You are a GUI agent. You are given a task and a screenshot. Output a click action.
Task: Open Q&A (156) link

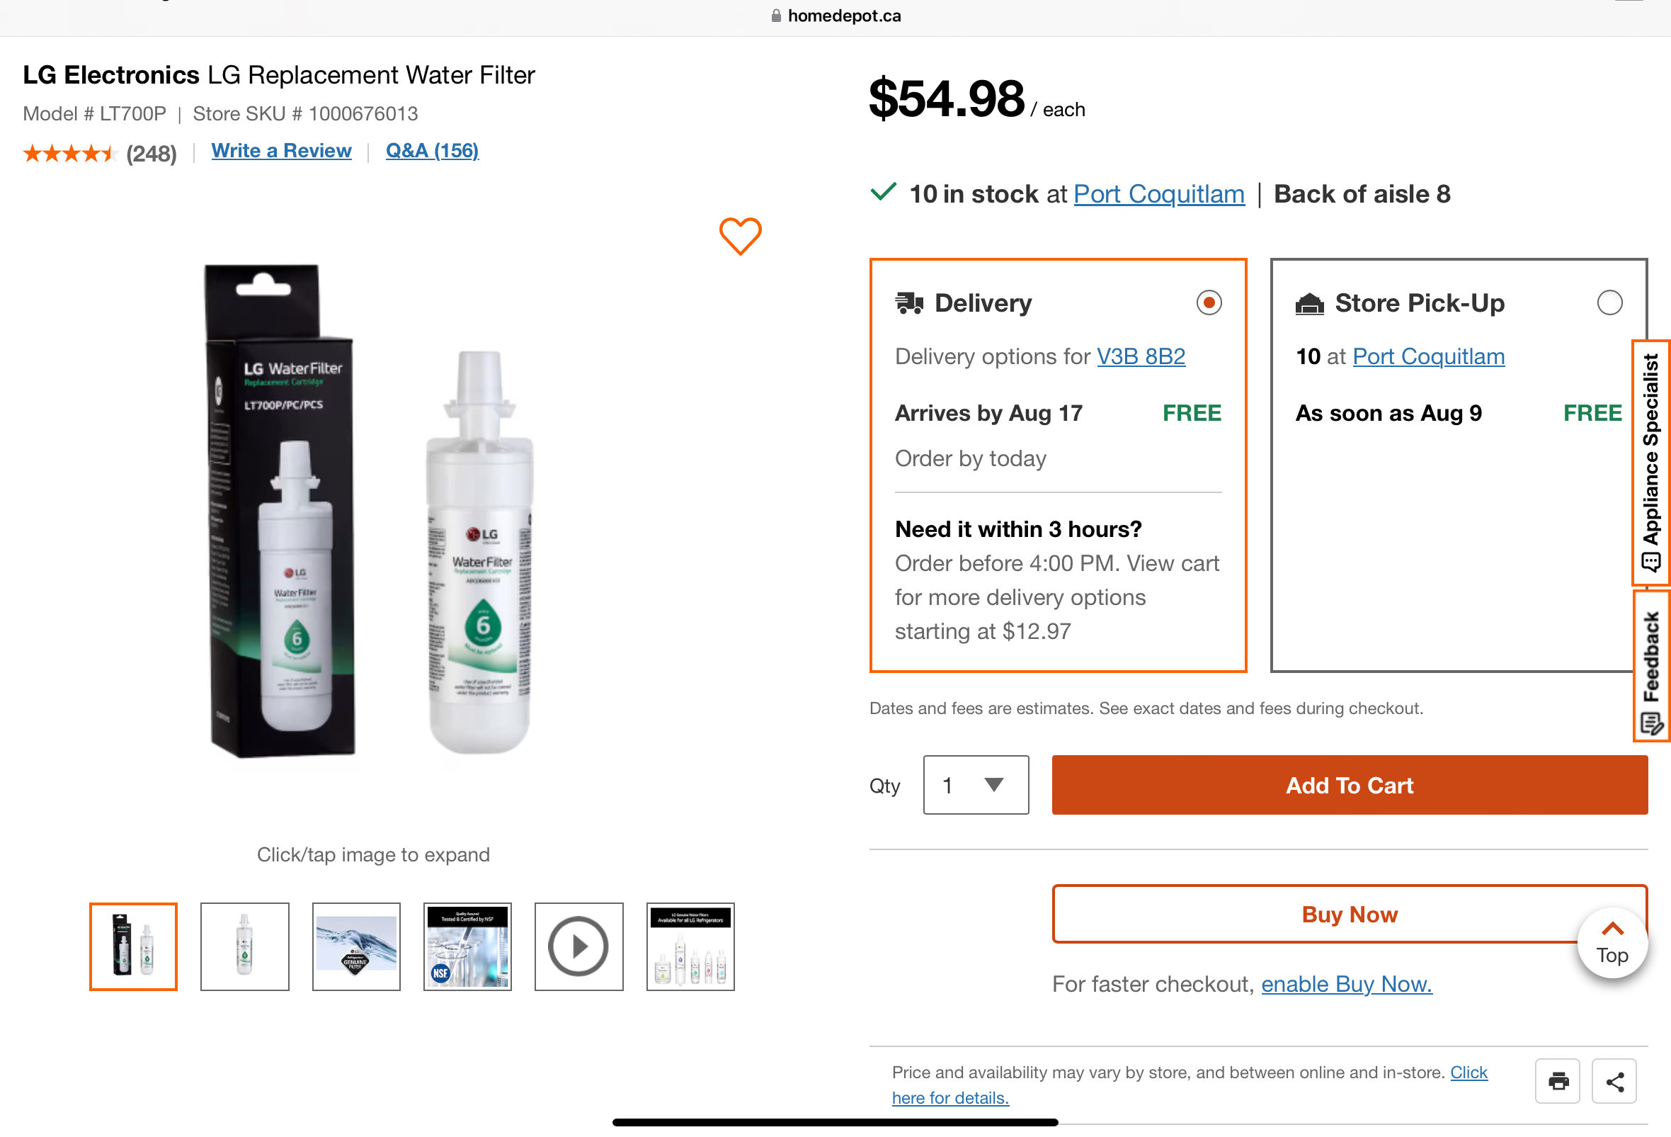pos(432,151)
